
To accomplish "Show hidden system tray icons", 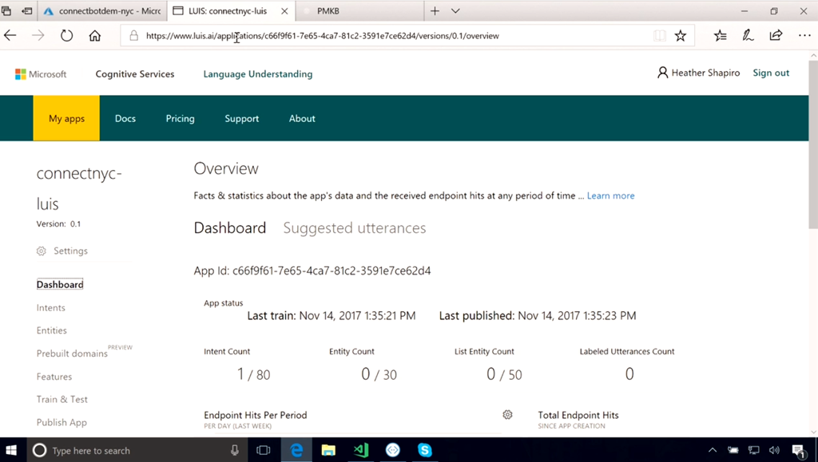I will tap(713, 451).
